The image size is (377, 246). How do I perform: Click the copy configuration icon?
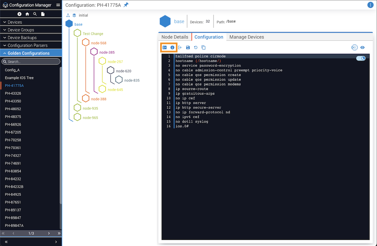pyautogui.click(x=203, y=47)
